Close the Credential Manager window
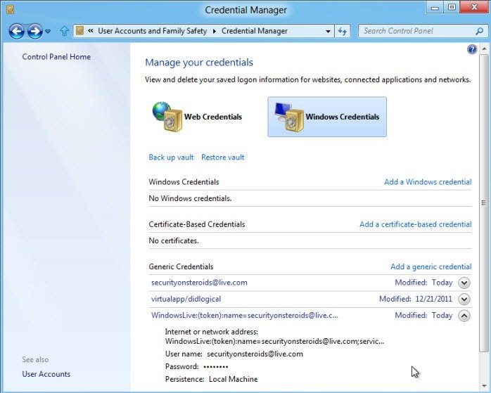Image resolution: width=491 pixels, height=393 pixels. [x=474, y=8]
